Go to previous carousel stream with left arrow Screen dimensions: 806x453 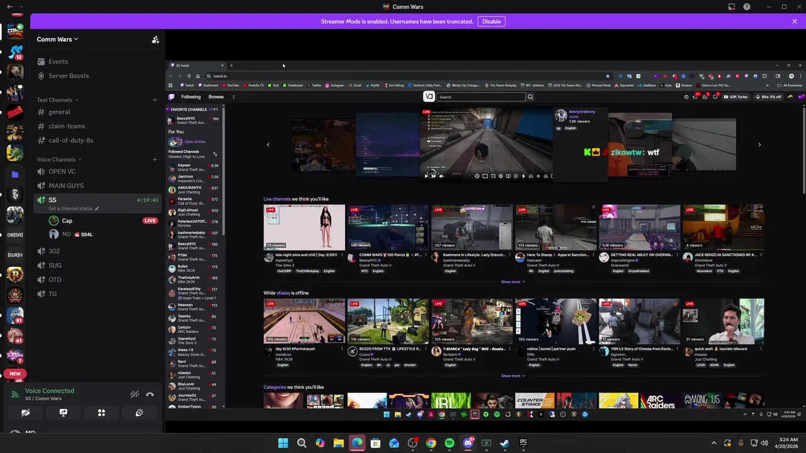[268, 145]
